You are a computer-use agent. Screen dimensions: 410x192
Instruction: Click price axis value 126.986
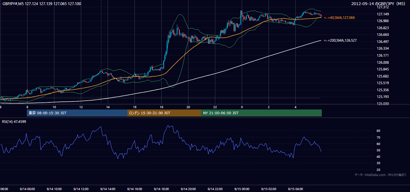coord(383,21)
